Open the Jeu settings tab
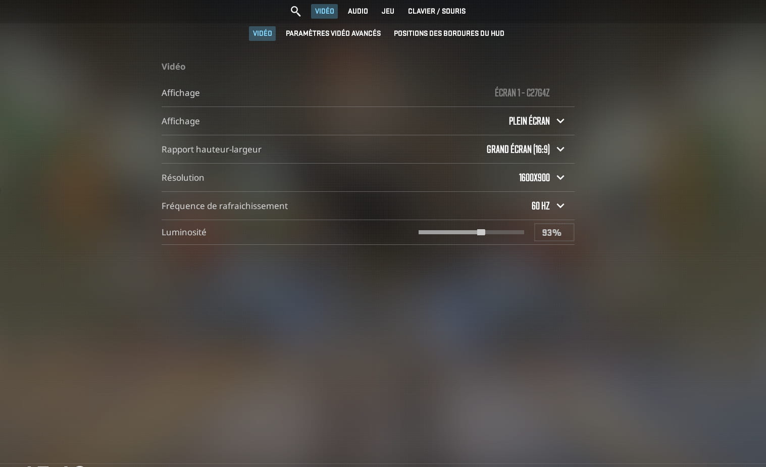766x467 pixels. point(388,11)
